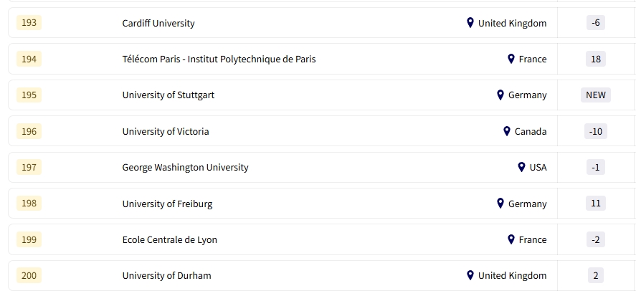Screen dimensions: 636x296
Task: Click the pin icon for University of Durham's United Kingdom
Action: [x=470, y=275]
